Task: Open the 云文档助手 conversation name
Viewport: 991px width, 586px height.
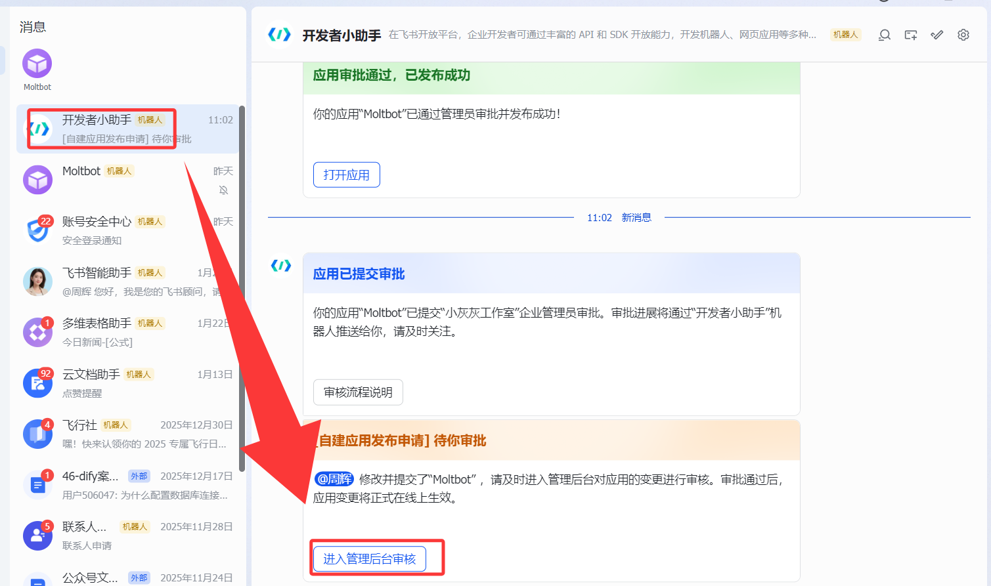Action: pyautogui.click(x=91, y=375)
